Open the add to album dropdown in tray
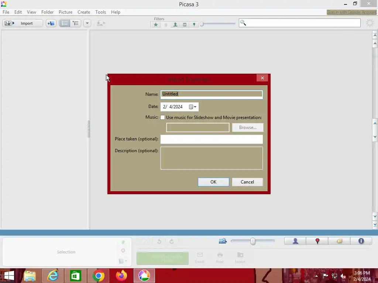 pos(123,261)
